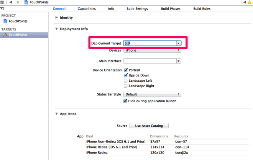This screenshot has height=160, width=253.
Task: Select the TouchPoints project file icon
Action: (5, 21)
